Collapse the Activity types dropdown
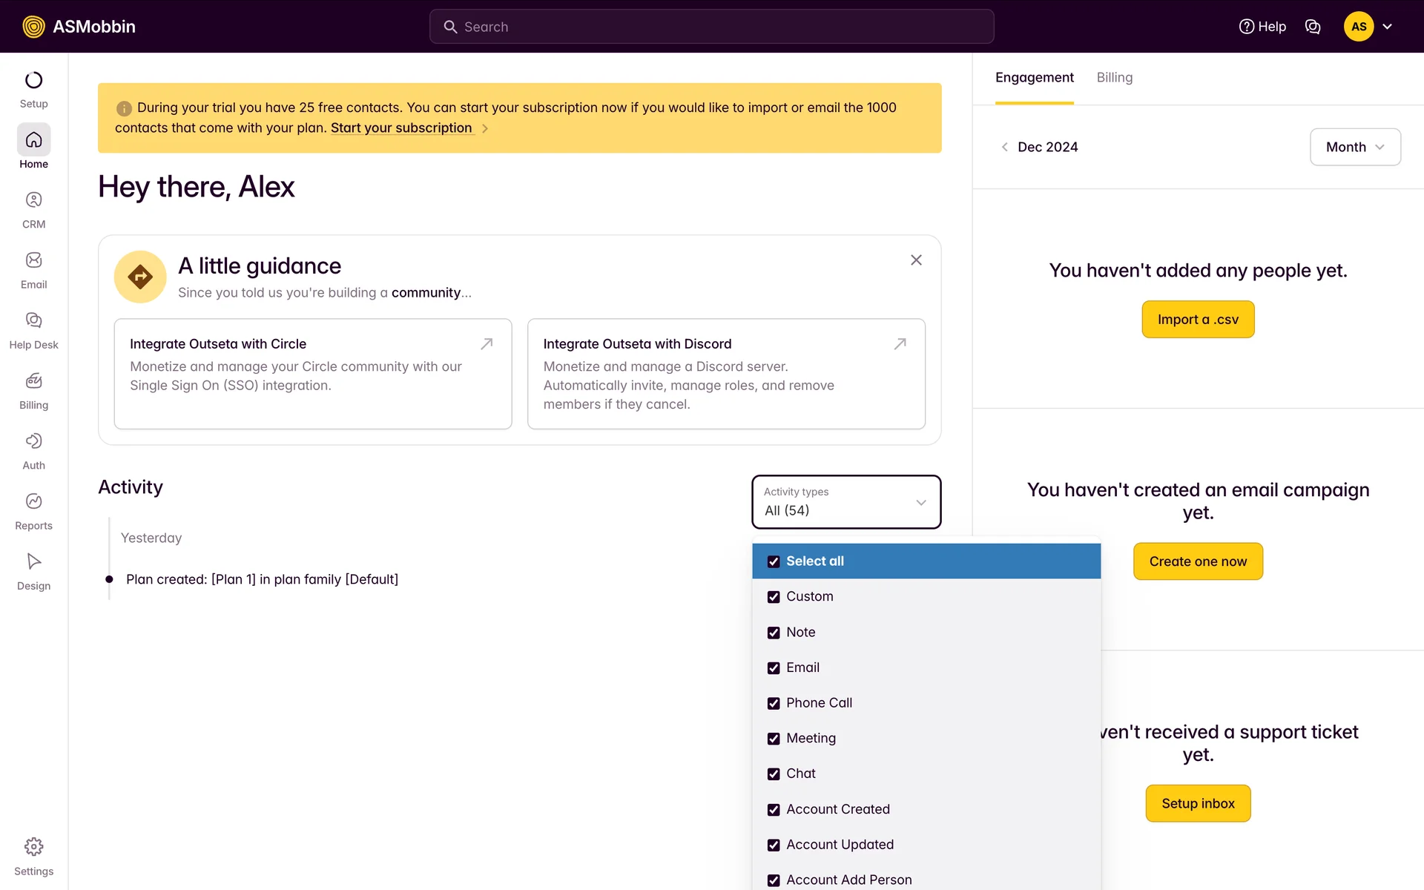 [920, 502]
